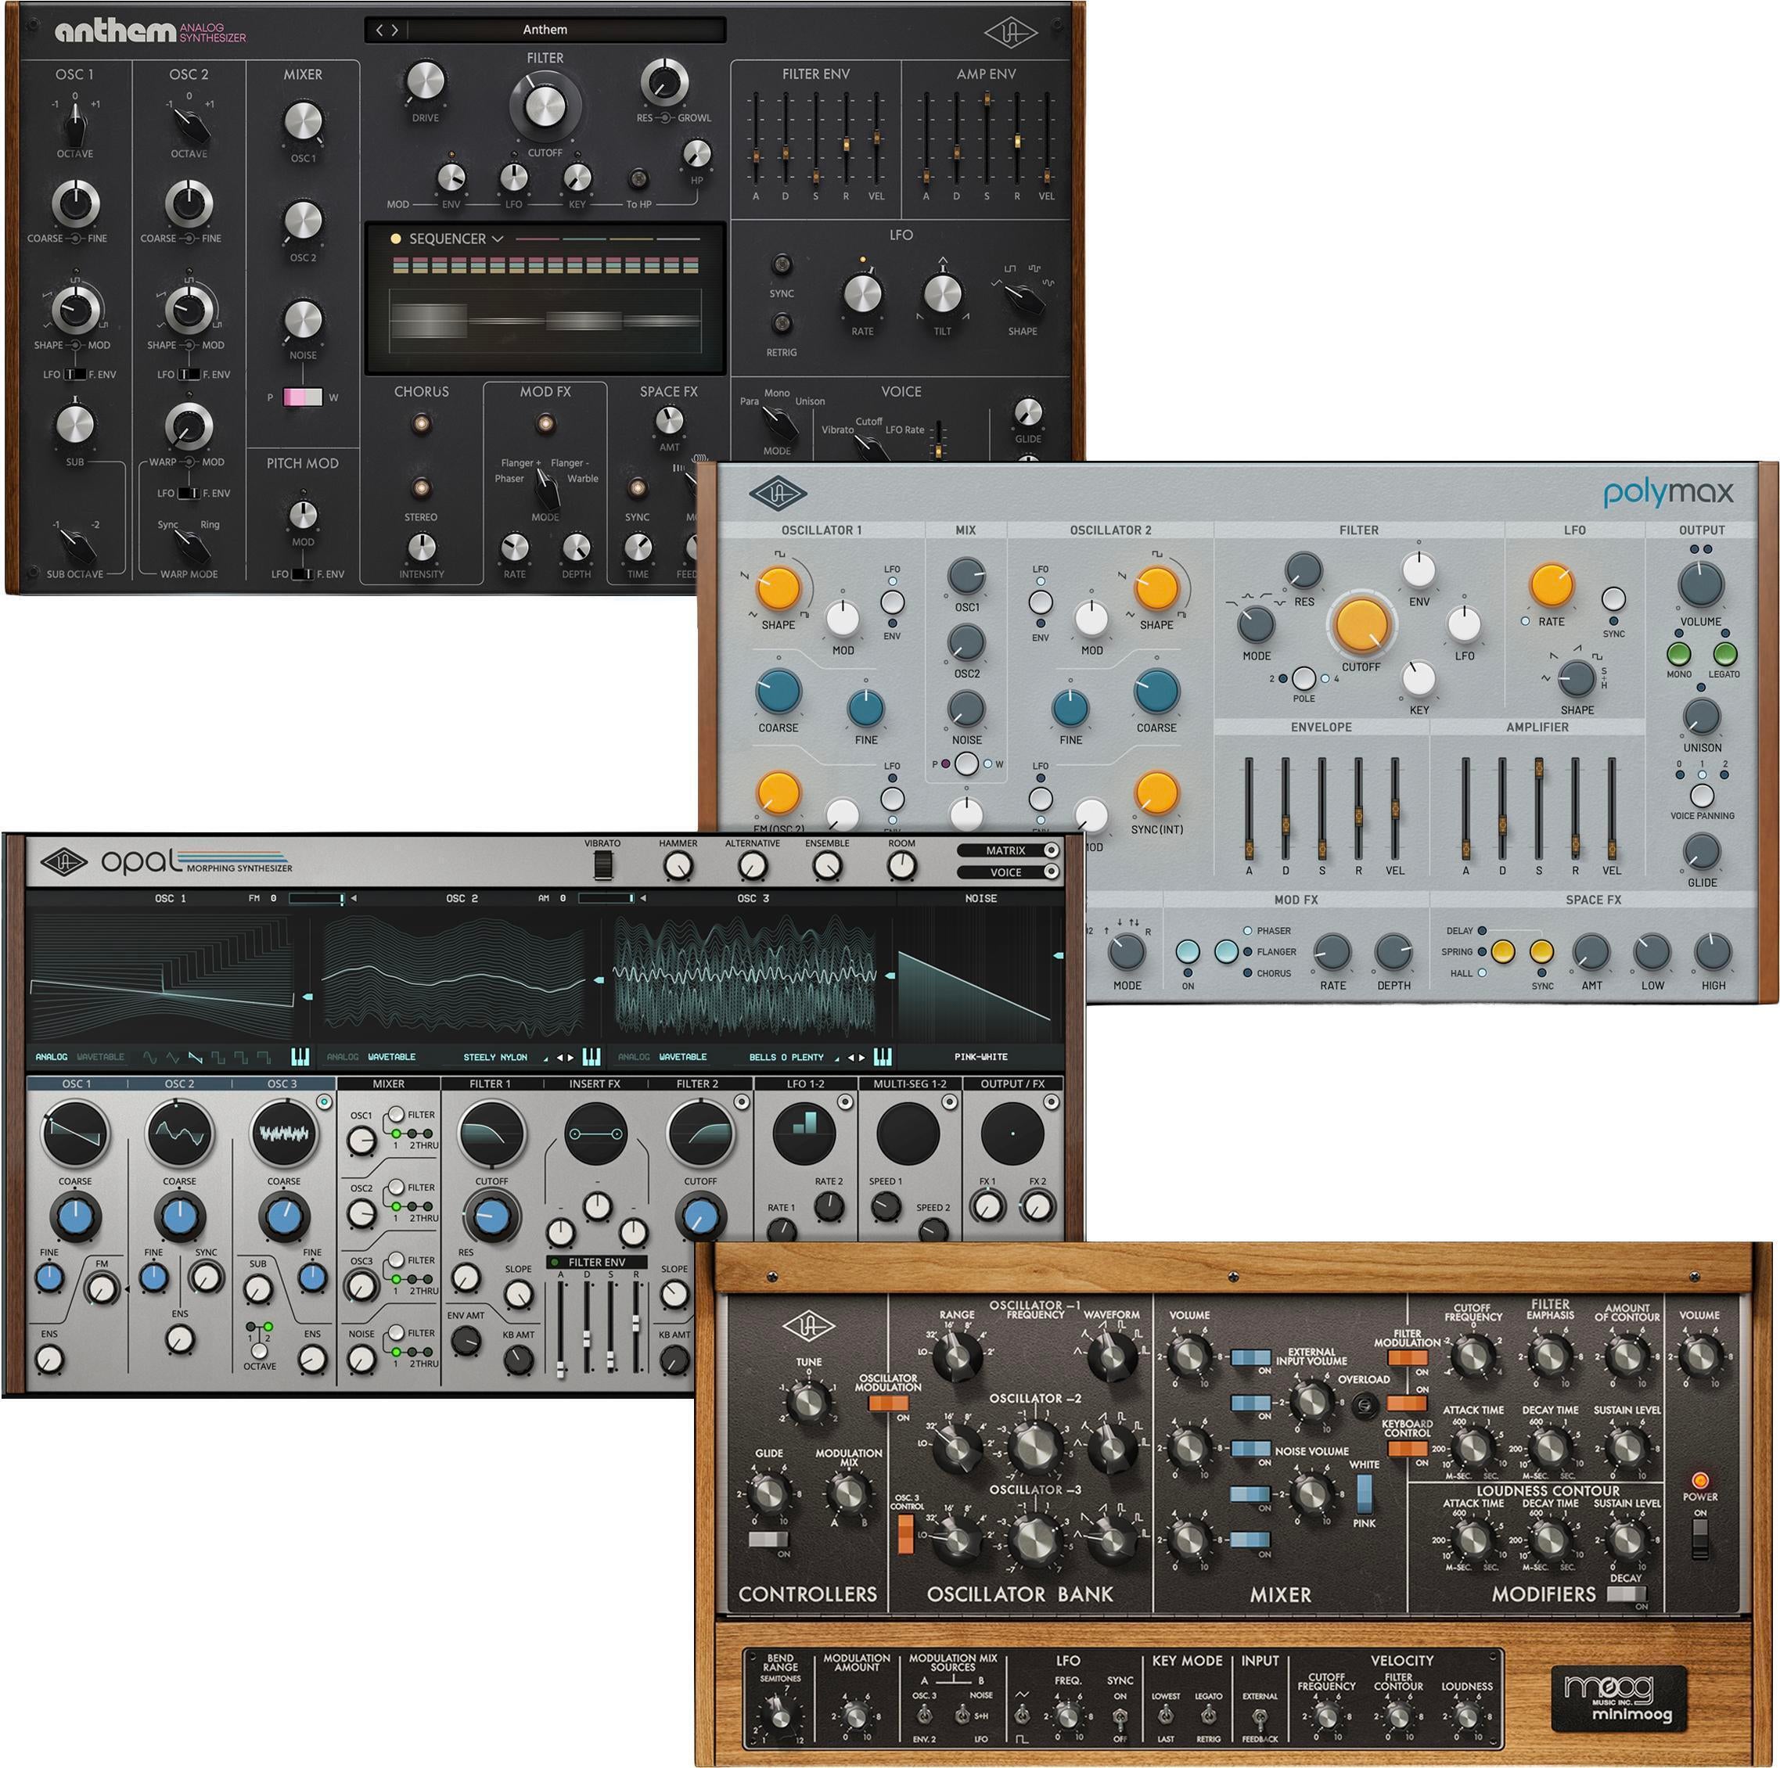Select the sawtooth waveform icon for Opal OSC 1

(196, 1058)
